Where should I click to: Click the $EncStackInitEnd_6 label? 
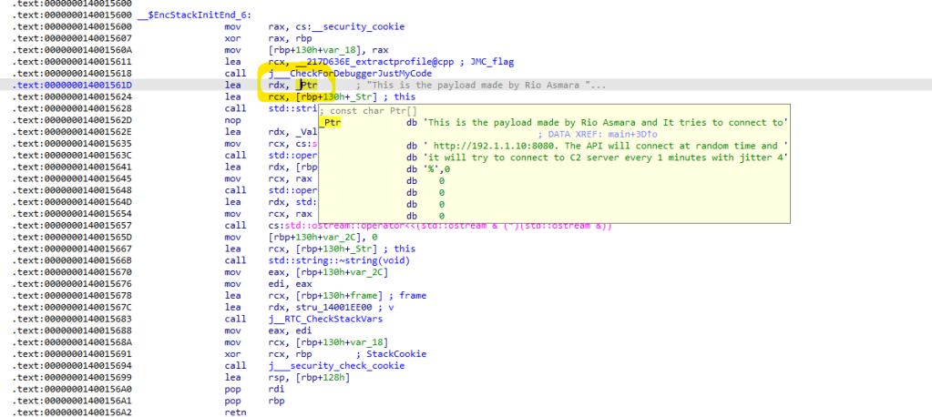point(186,15)
